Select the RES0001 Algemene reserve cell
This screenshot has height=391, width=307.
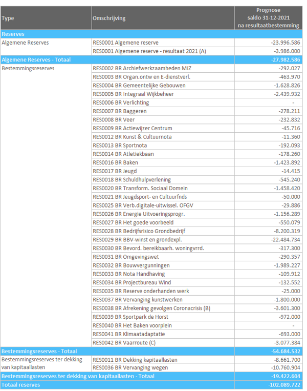tap(125, 43)
